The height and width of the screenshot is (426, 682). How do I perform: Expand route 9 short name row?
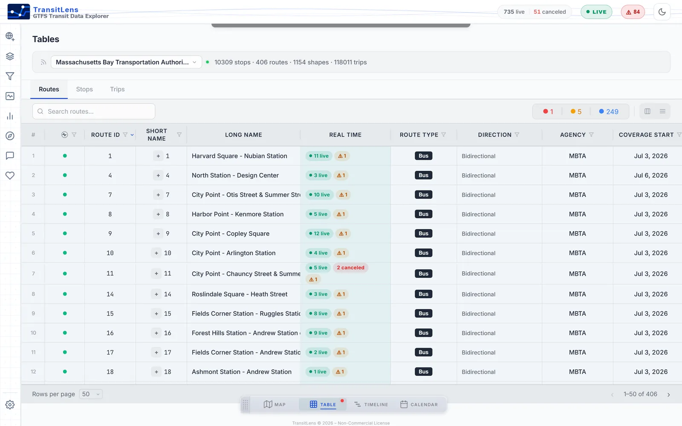point(158,233)
